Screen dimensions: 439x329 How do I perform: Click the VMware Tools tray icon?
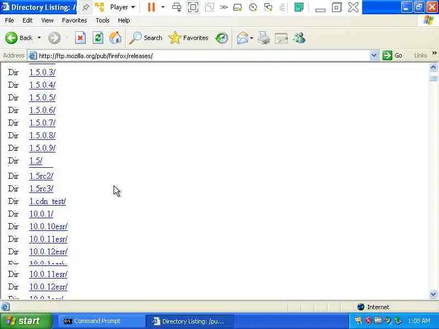pyautogui.click(x=378, y=320)
